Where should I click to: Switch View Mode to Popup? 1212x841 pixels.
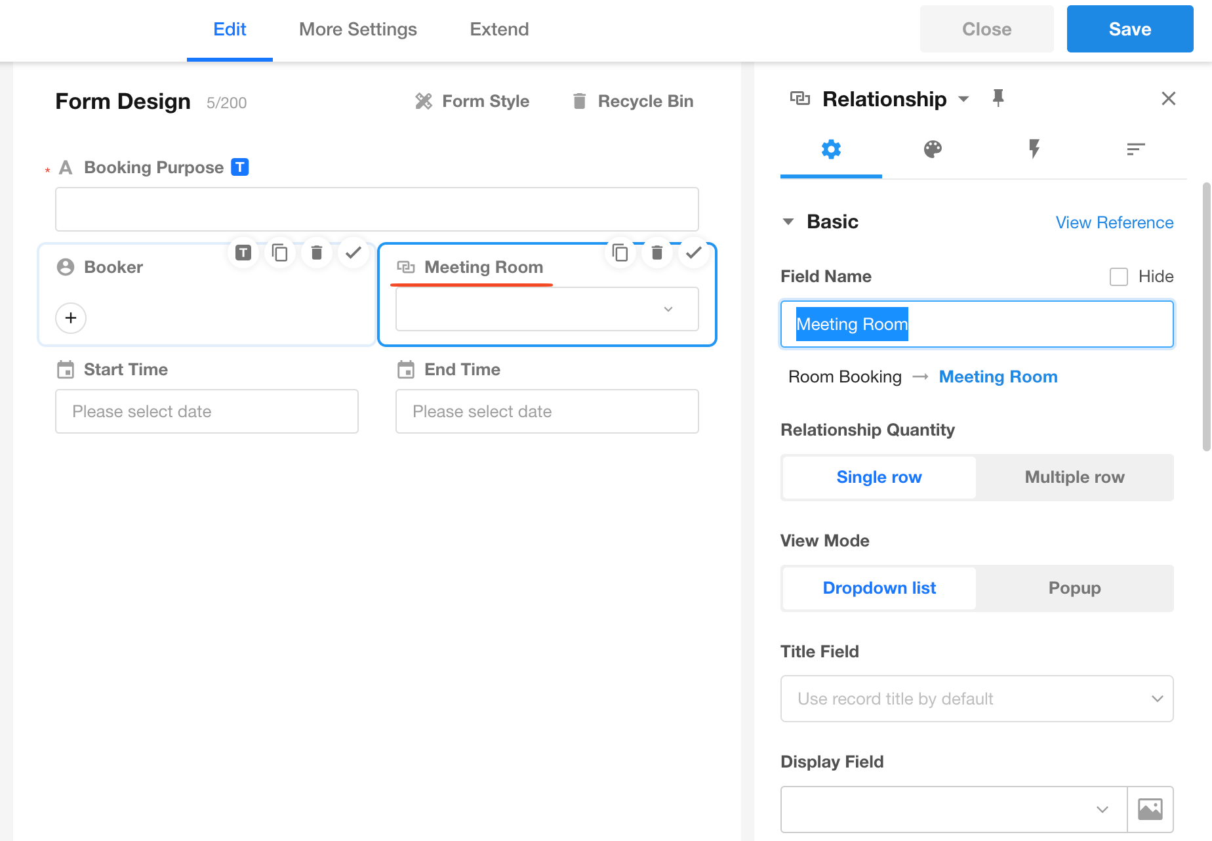pyautogui.click(x=1074, y=588)
